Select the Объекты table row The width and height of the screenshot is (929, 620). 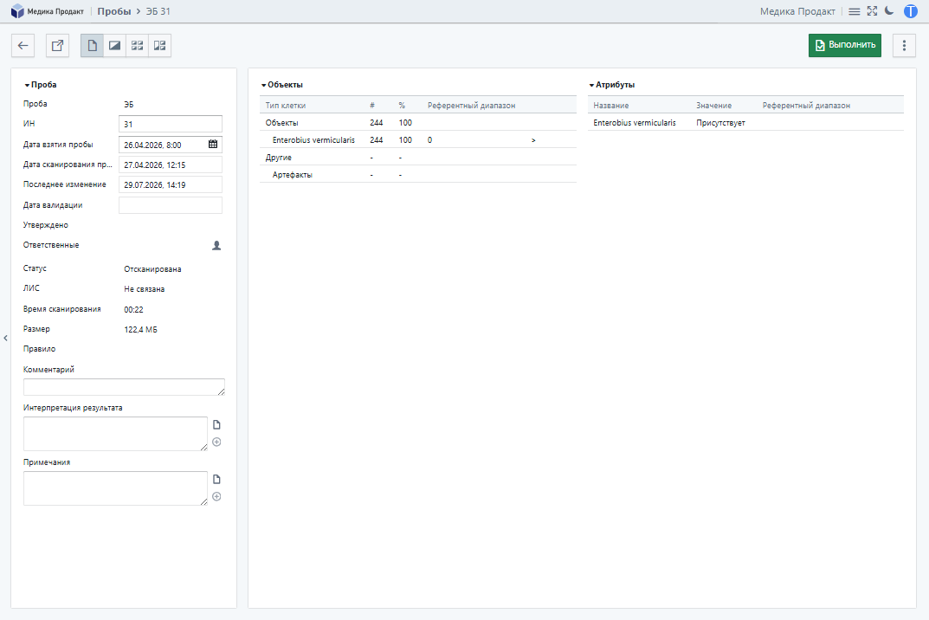tap(417, 123)
